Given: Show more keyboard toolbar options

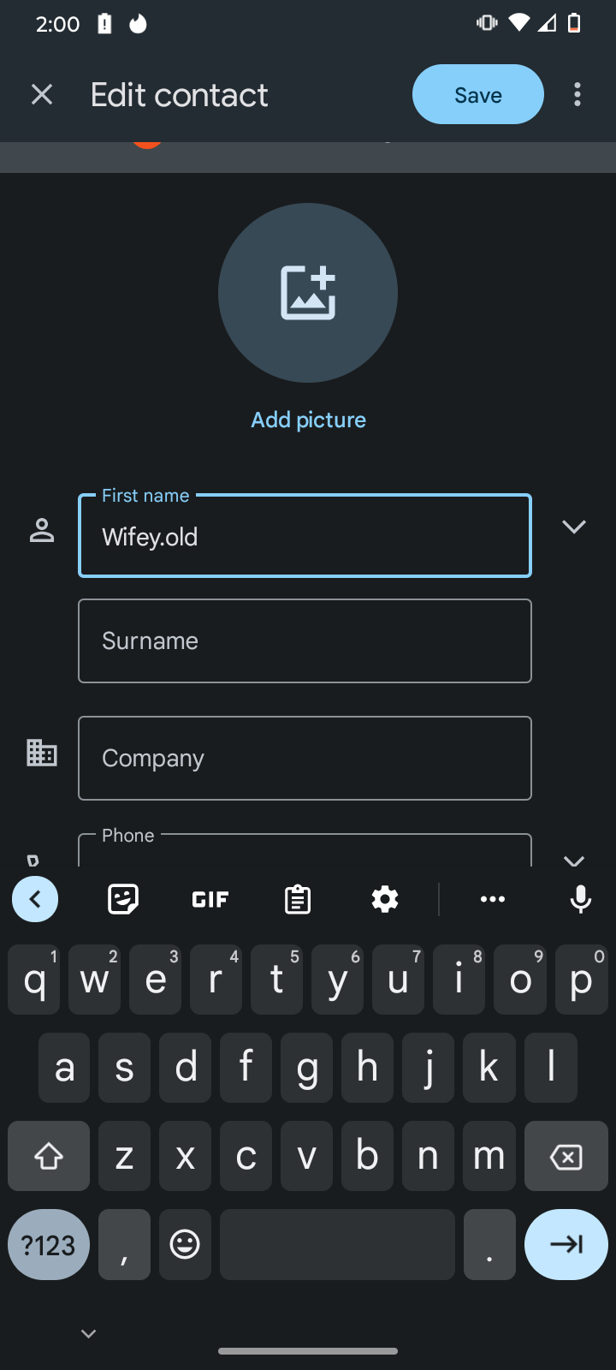Looking at the screenshot, I should coord(493,899).
